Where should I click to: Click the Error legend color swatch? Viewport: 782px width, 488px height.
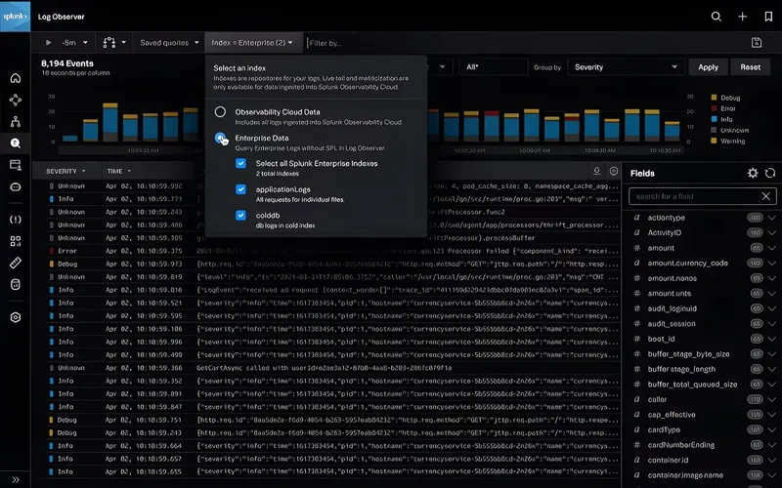pyautogui.click(x=714, y=108)
